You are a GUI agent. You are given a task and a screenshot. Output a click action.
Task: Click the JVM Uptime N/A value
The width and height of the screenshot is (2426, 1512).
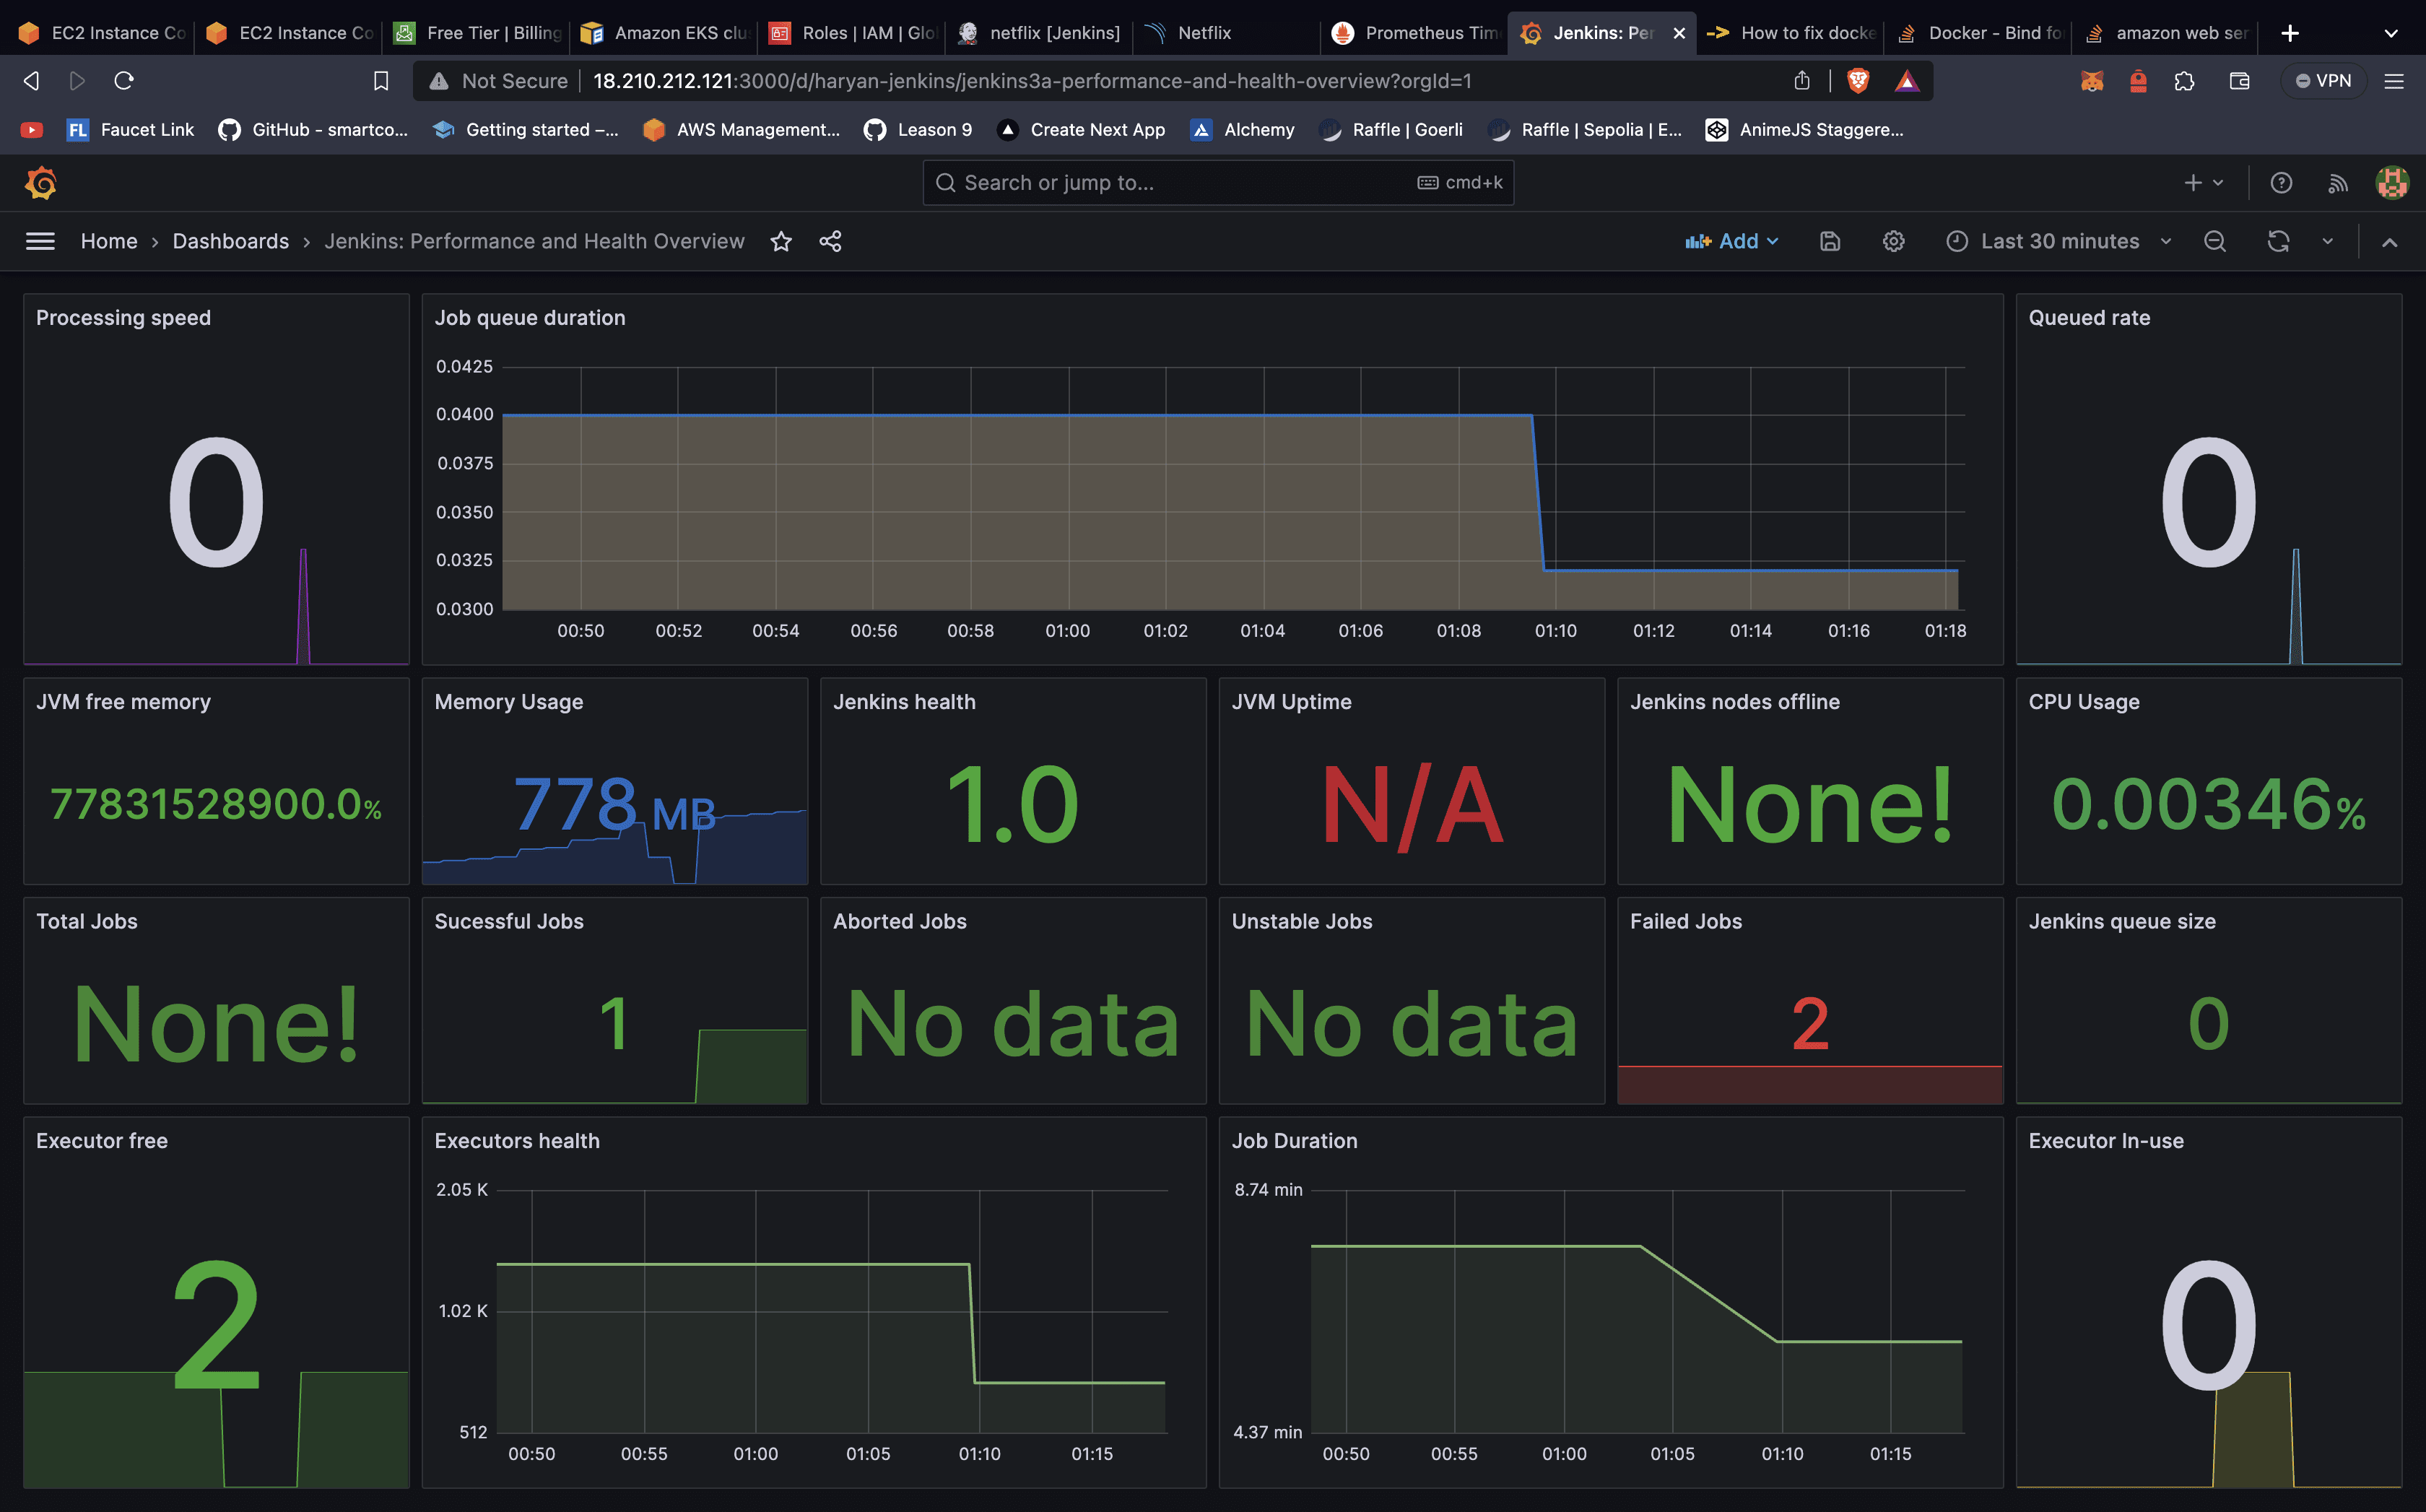point(1412,805)
